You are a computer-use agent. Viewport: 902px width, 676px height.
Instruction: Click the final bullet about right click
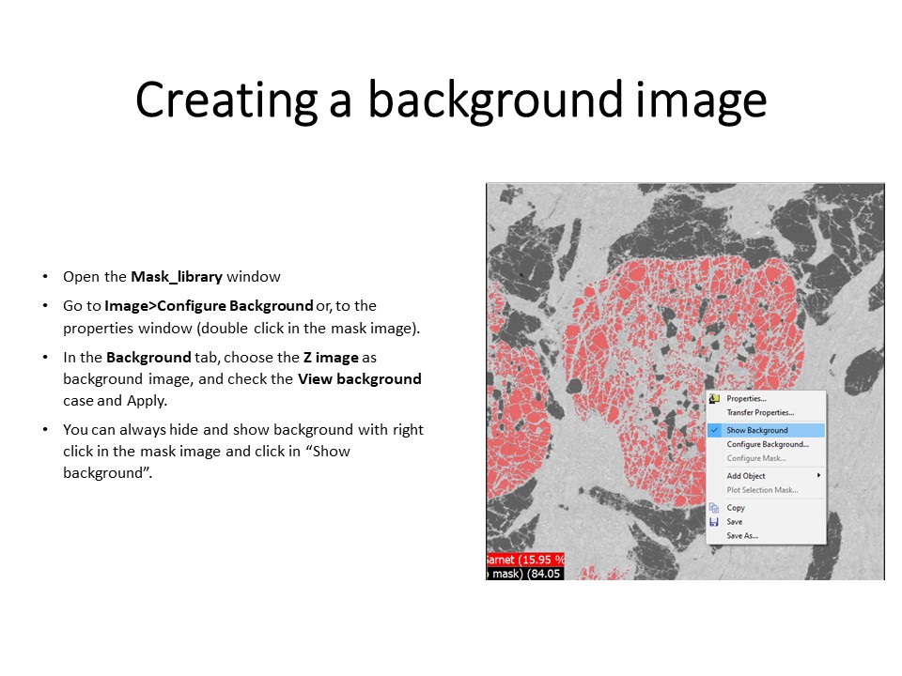pos(242,452)
